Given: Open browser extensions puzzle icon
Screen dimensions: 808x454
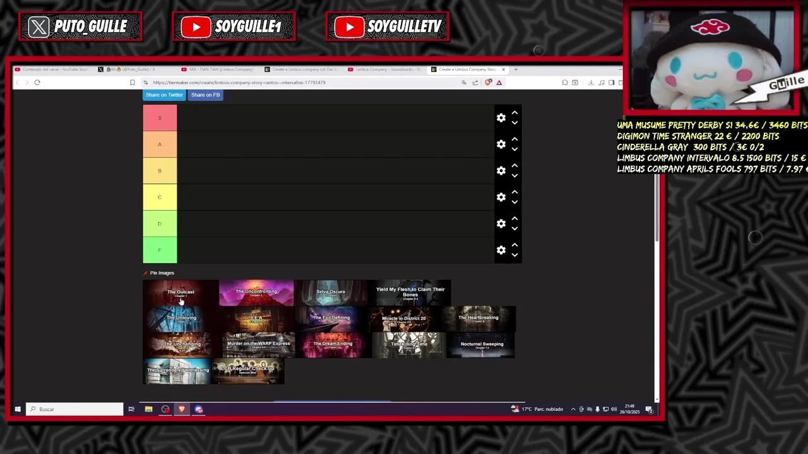Looking at the screenshot, I should 565,83.
